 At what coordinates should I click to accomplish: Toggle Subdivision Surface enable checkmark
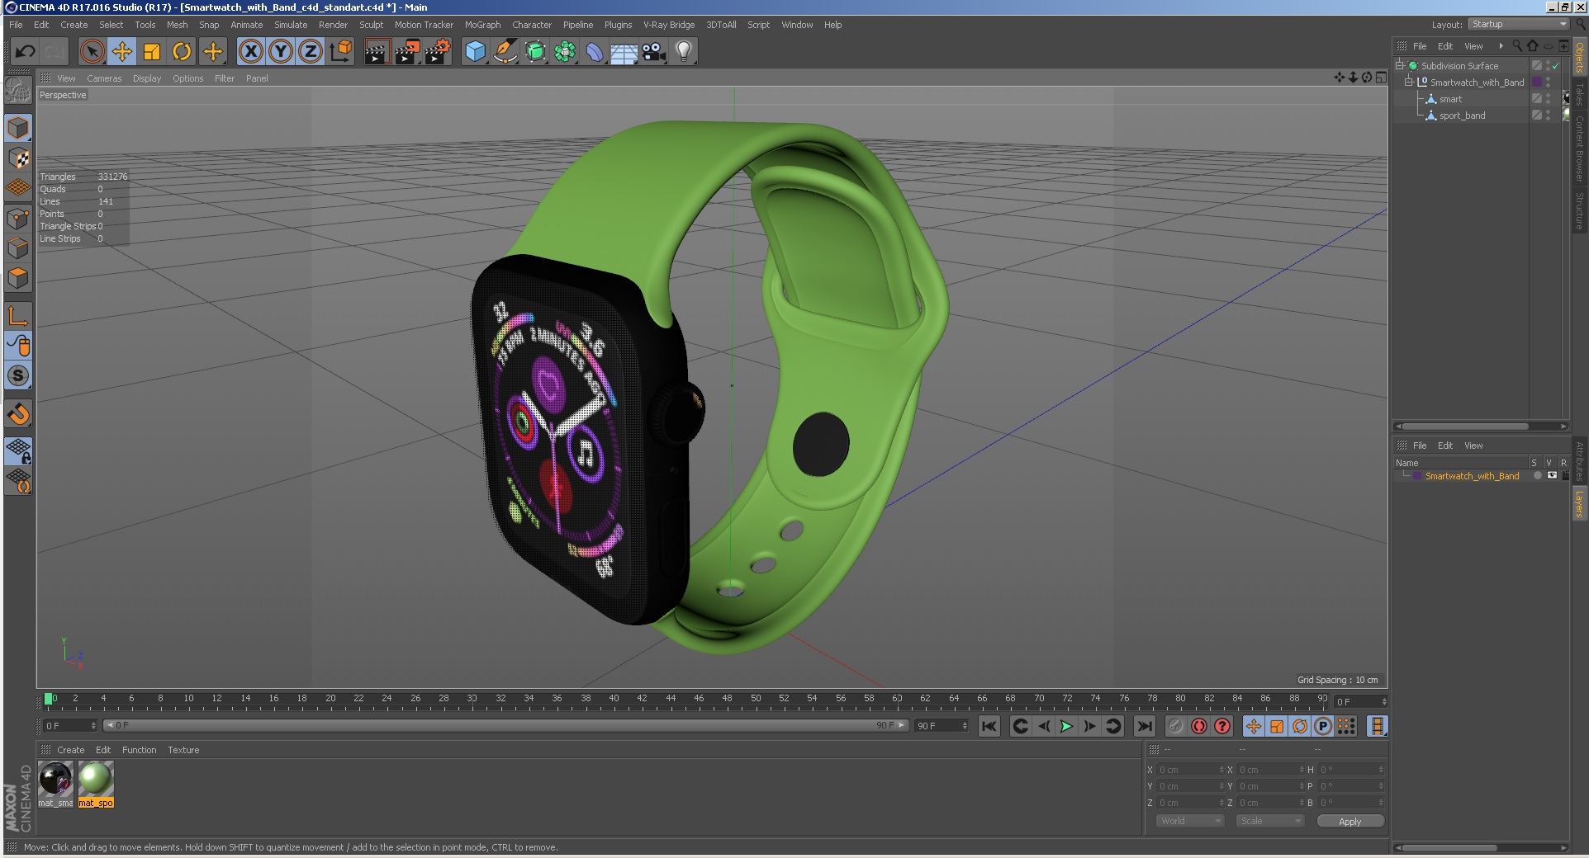pos(1556,66)
